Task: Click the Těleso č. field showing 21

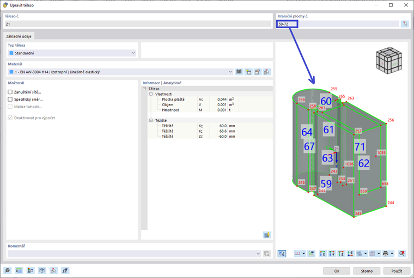Action: 138,24
